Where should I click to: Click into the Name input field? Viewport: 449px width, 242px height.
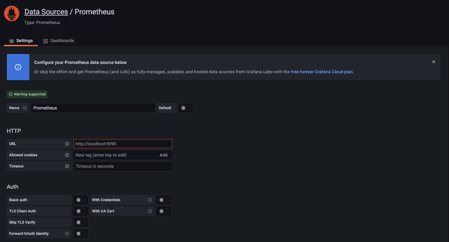[x=93, y=108]
